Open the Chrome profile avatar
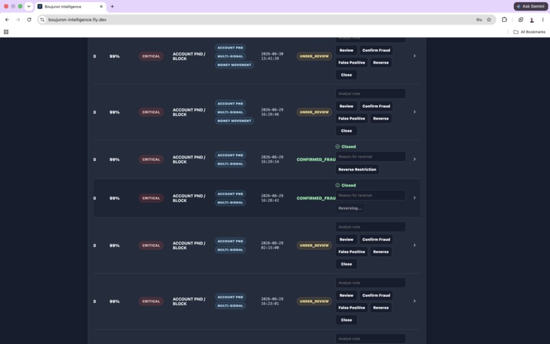The width and height of the screenshot is (550, 344). [532, 20]
